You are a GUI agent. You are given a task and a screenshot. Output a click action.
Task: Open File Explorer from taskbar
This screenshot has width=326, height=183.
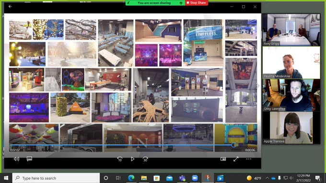coord(144,178)
